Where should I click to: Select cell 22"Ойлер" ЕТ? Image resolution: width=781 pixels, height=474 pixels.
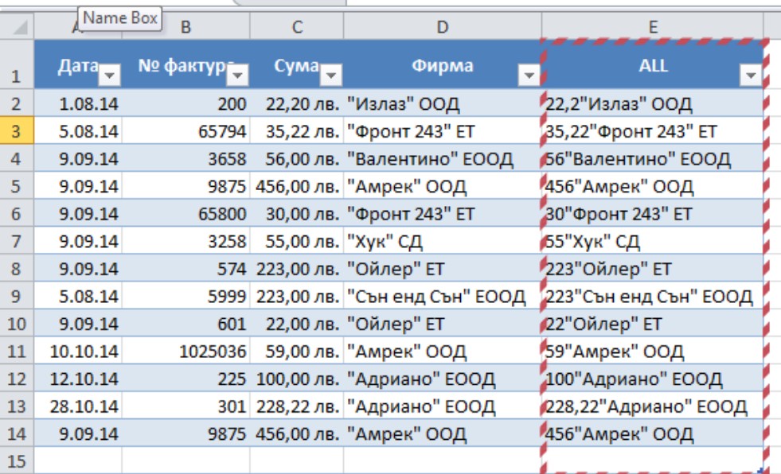[653, 324]
